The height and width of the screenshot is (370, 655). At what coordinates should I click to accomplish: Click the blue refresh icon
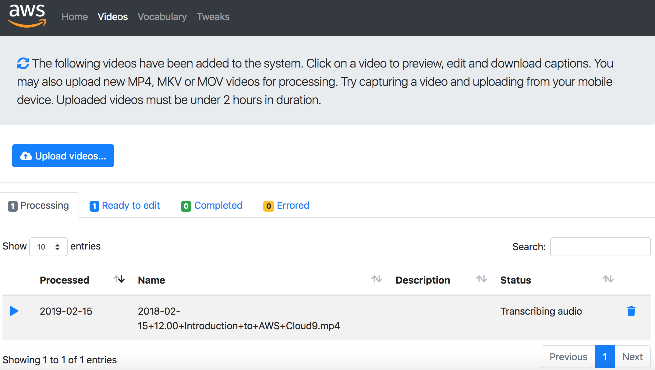(23, 63)
